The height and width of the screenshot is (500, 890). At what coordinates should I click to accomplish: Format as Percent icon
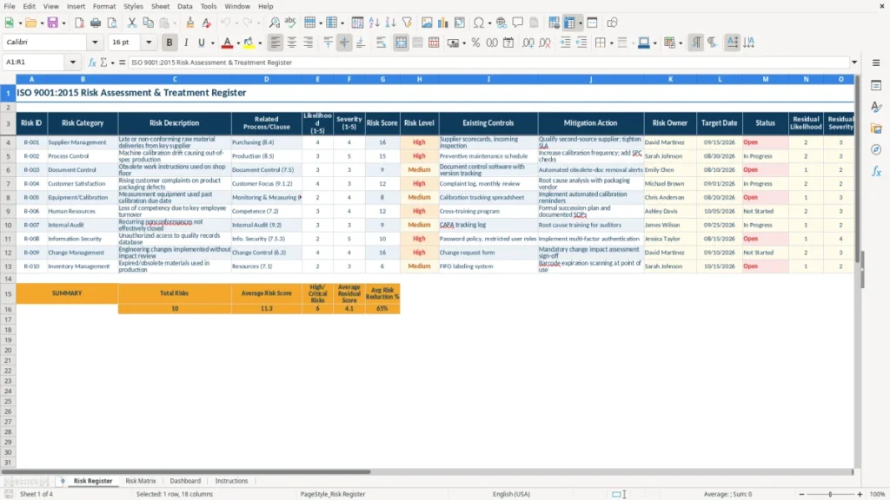click(475, 43)
